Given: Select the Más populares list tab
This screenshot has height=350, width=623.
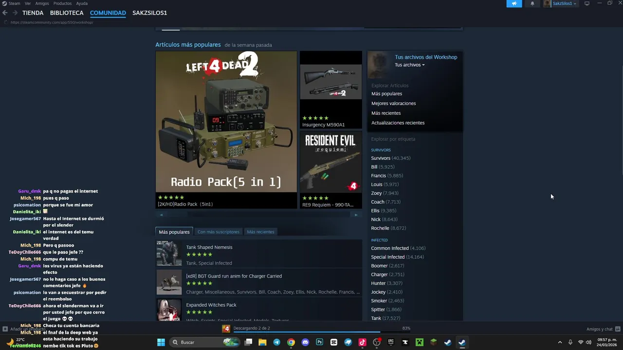Looking at the screenshot, I should pos(174,232).
